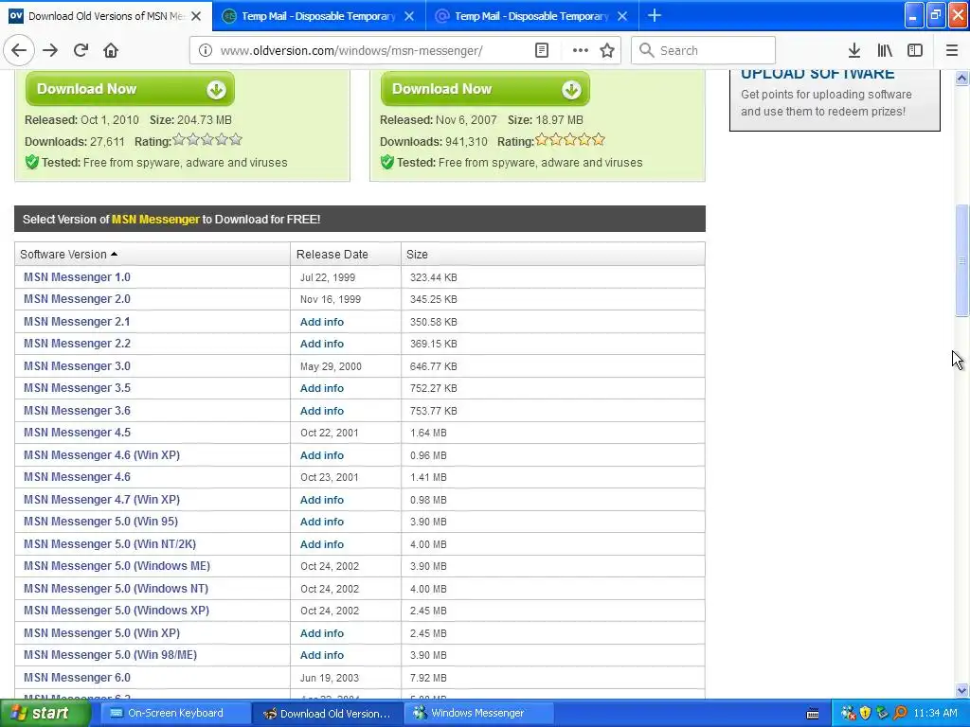Rate the 941,310 downloads version stars

click(569, 140)
